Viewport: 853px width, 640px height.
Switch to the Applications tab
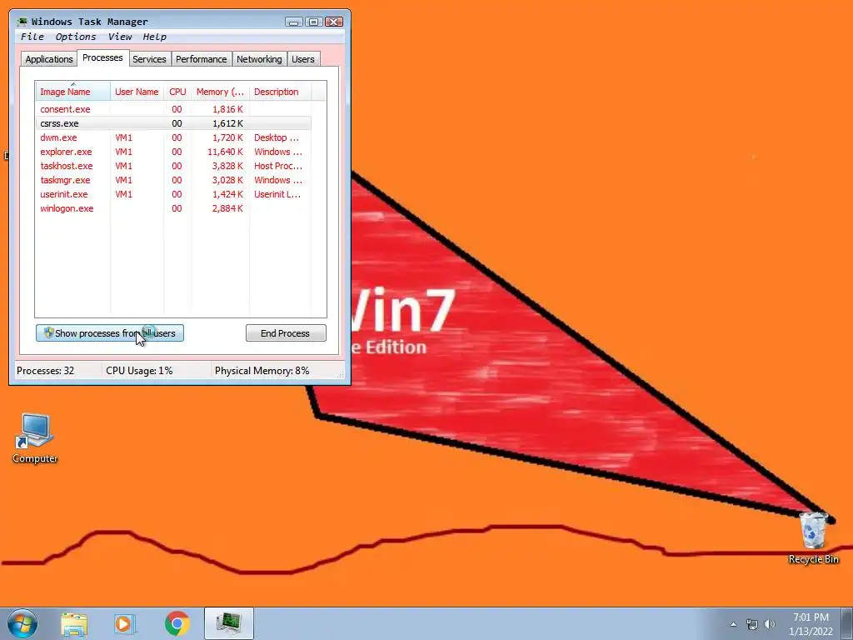(x=49, y=59)
